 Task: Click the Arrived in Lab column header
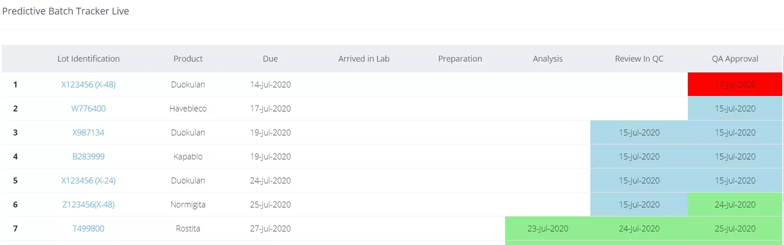[x=364, y=59]
